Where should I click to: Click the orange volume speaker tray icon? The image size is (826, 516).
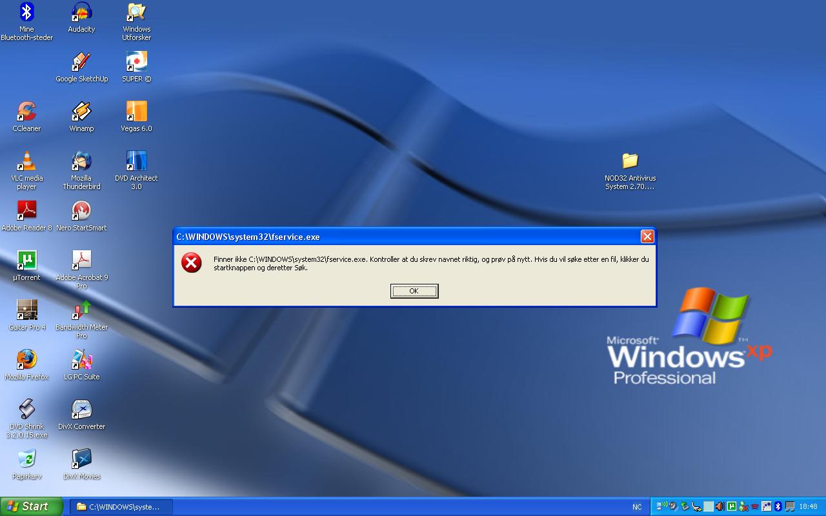(720, 506)
